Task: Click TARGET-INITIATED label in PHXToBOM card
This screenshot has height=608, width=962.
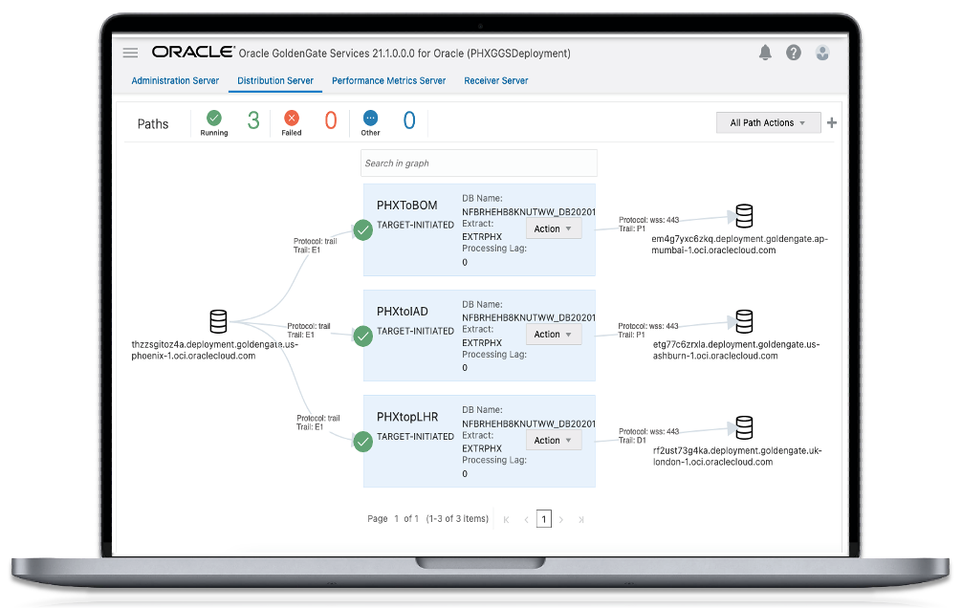Action: [415, 226]
